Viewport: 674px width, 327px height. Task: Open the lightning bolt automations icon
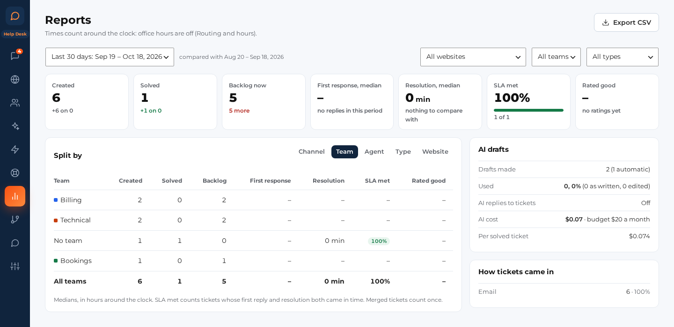pos(15,149)
